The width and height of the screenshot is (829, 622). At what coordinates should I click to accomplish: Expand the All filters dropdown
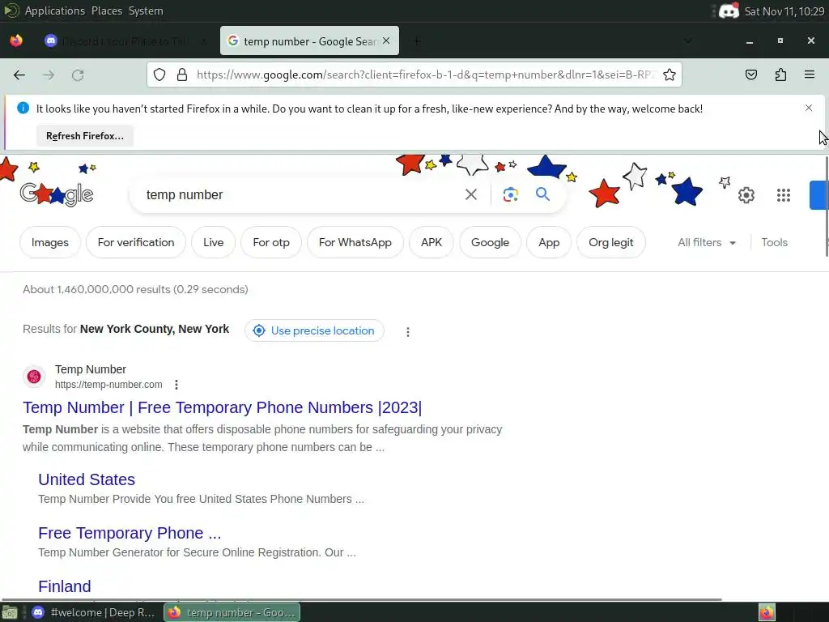tap(707, 242)
